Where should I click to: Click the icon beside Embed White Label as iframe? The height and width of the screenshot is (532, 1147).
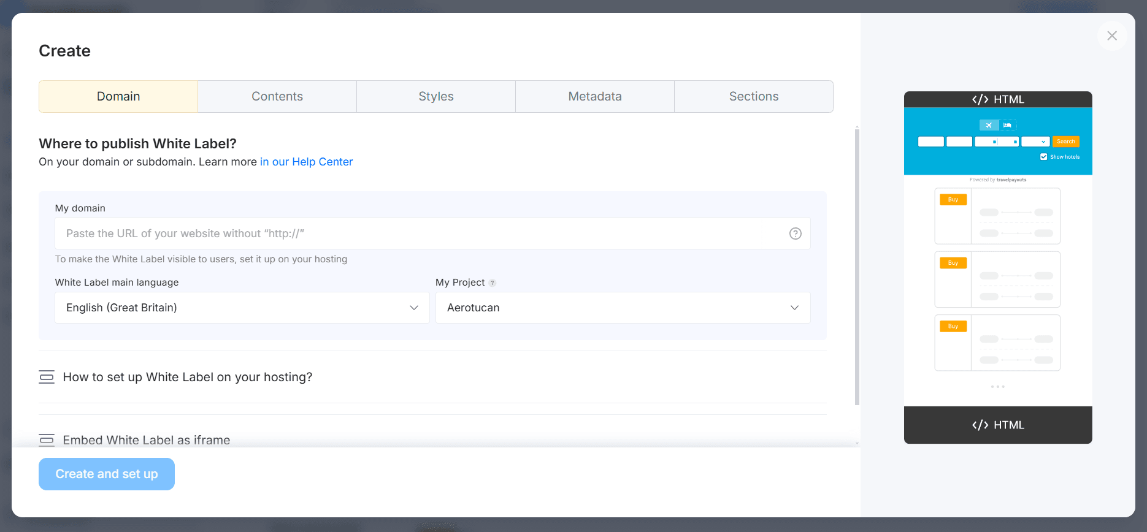[x=47, y=440]
